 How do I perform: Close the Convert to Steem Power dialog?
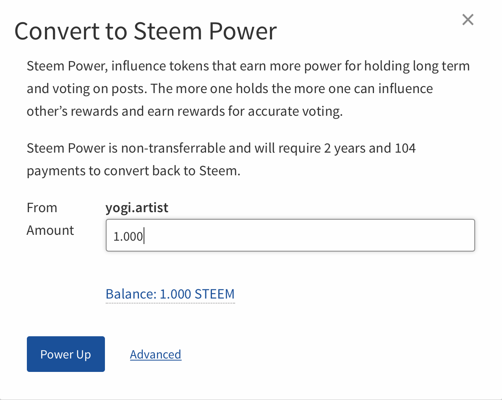click(468, 20)
